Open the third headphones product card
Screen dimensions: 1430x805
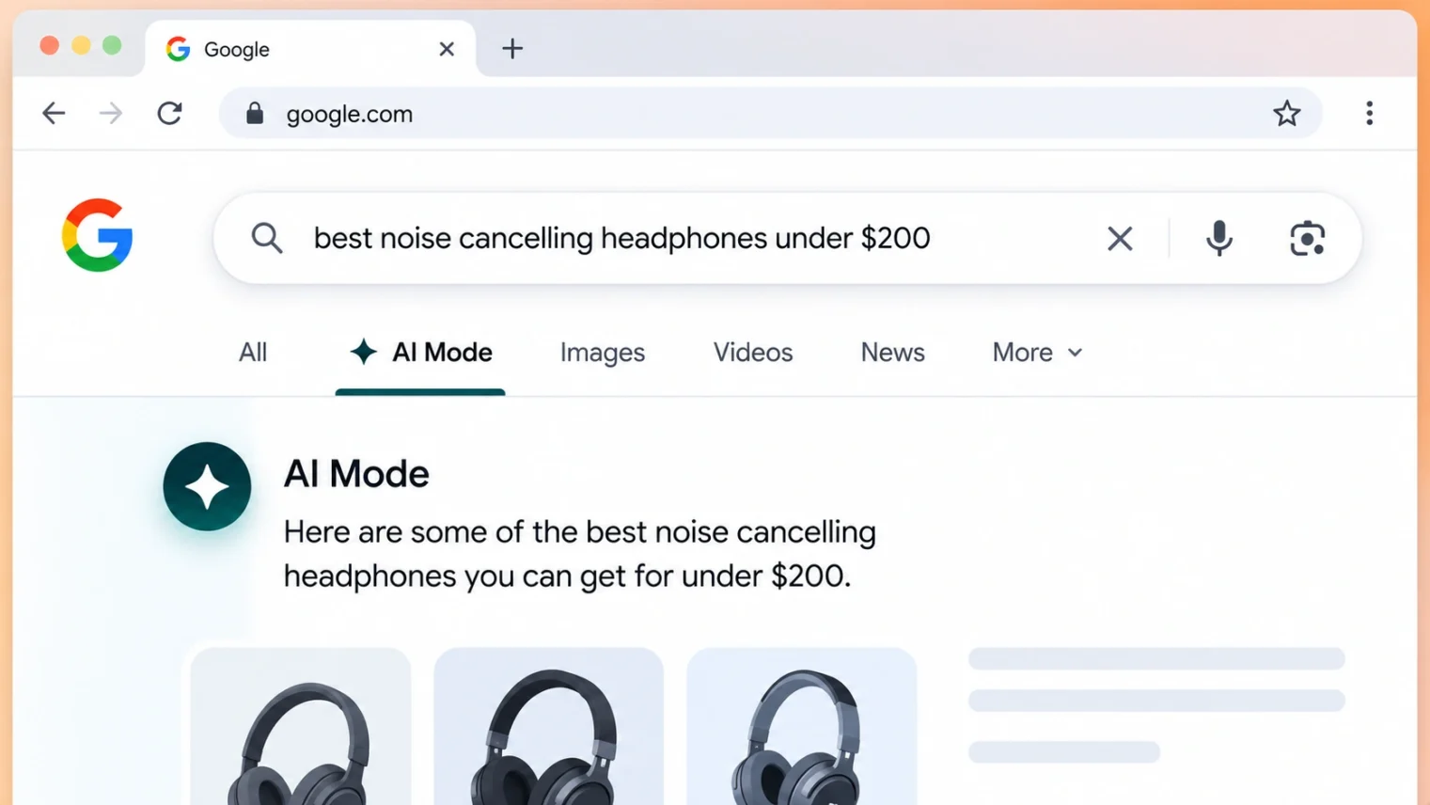pos(802,726)
